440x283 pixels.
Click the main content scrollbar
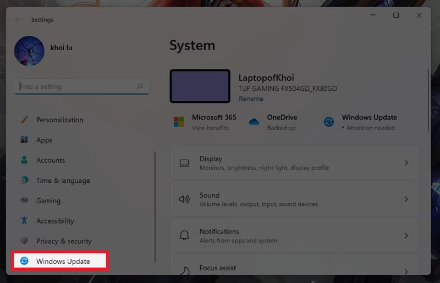pos(428,100)
